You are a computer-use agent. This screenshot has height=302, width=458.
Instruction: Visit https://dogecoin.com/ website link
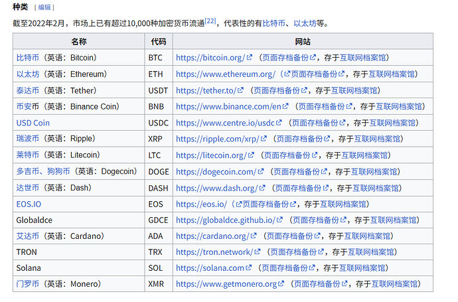[x=220, y=171]
